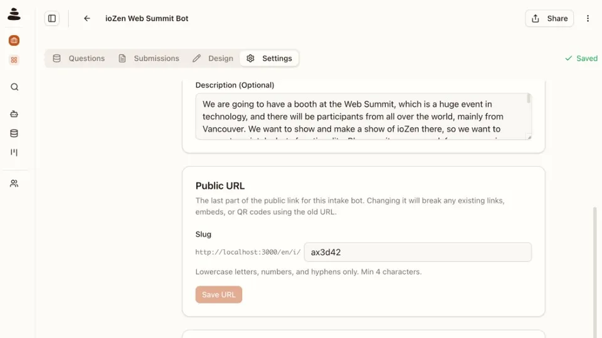Screen dimensions: 602x338
Task: Click into the Slug input field
Action: pyautogui.click(x=418, y=252)
